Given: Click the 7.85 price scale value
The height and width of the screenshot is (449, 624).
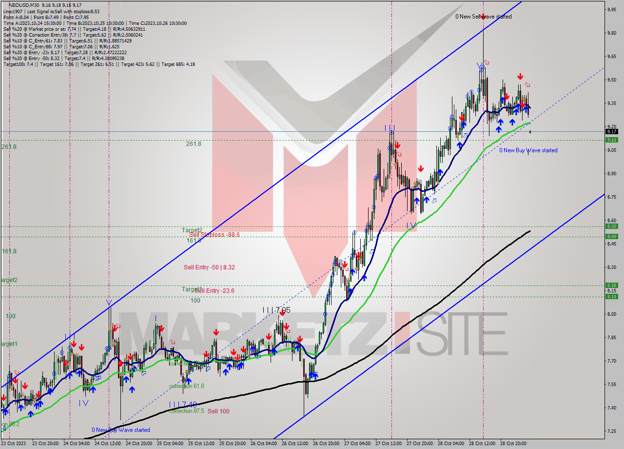Looking at the screenshot, I should (x=611, y=337).
